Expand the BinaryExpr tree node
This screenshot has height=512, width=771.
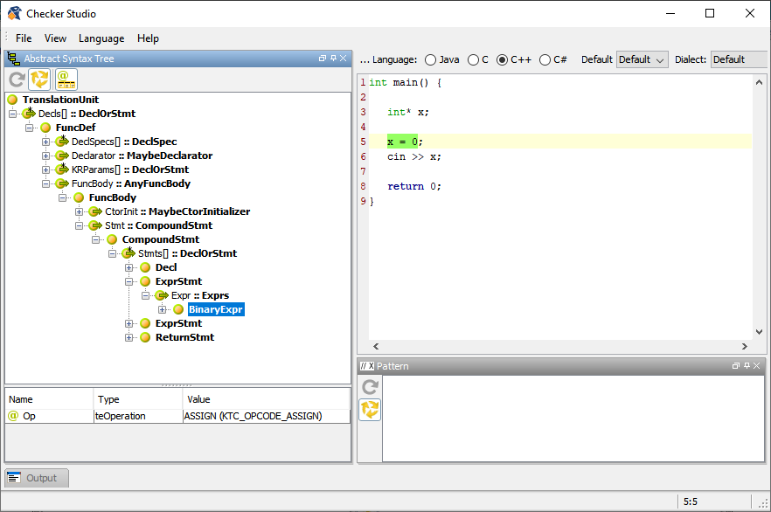(x=163, y=309)
